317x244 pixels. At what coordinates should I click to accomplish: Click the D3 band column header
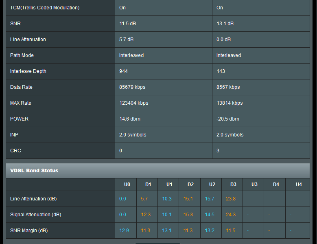point(233,185)
